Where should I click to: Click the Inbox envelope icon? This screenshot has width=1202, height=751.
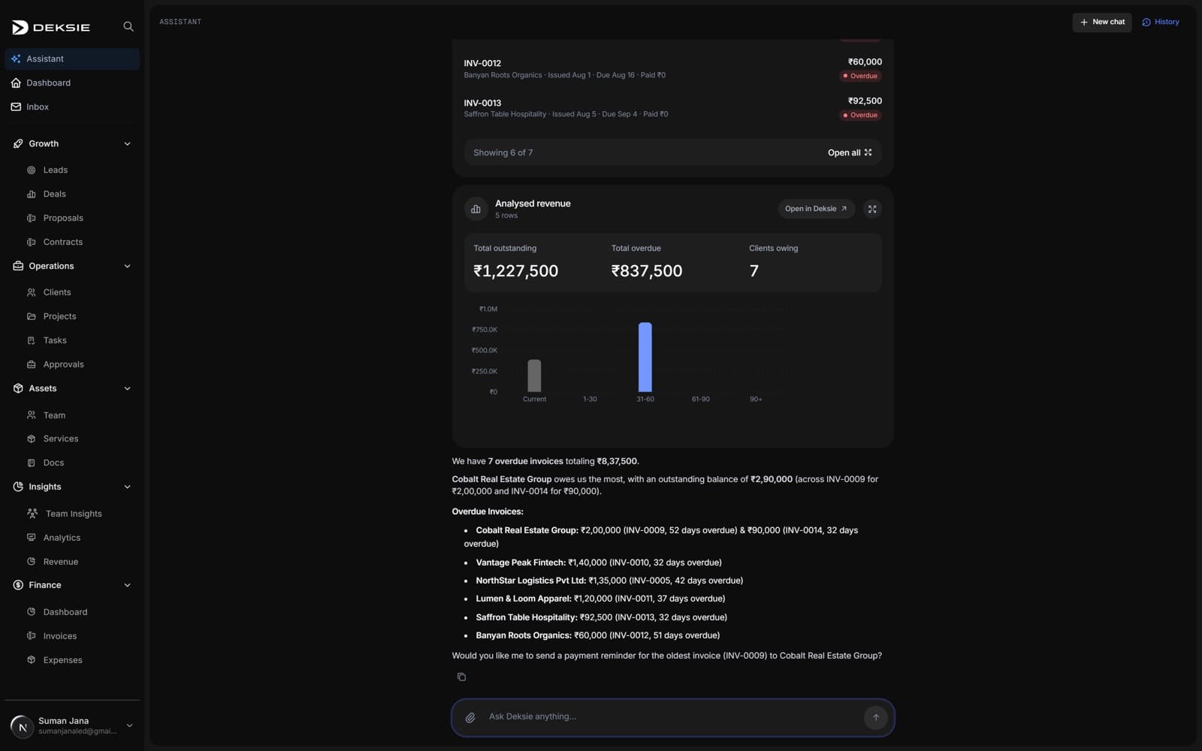[x=16, y=107]
